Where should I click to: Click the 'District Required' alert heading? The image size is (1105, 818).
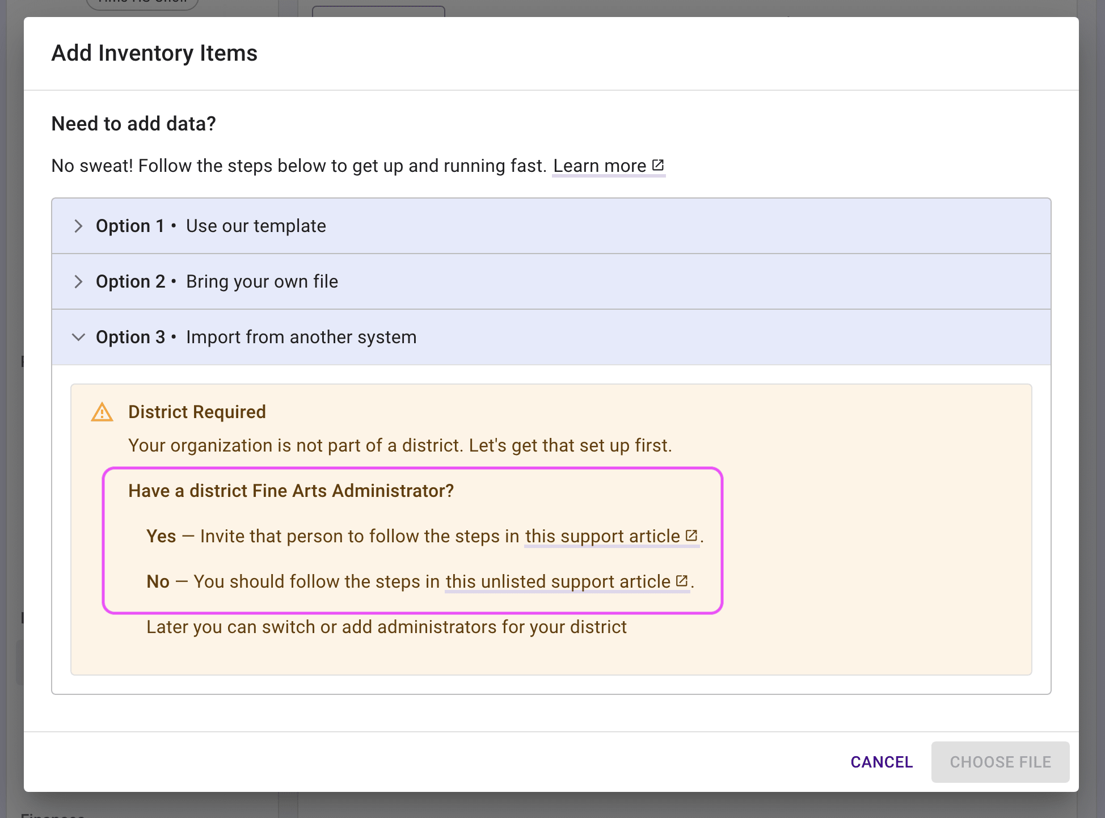point(197,412)
